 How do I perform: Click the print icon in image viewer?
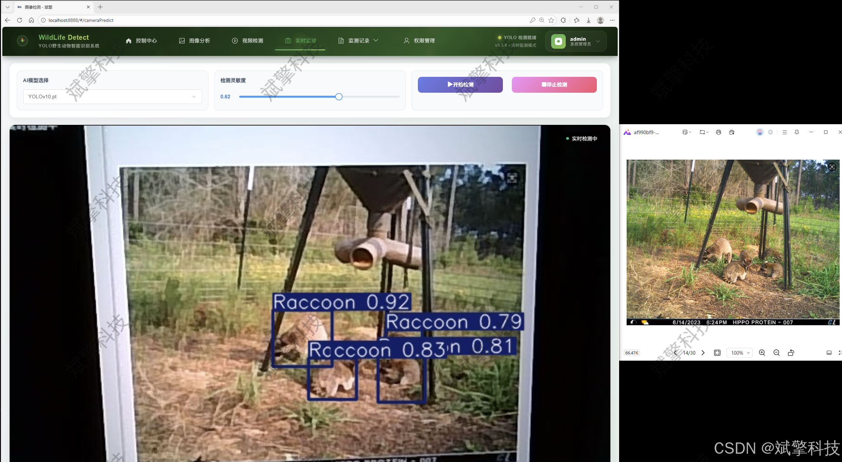point(718,132)
